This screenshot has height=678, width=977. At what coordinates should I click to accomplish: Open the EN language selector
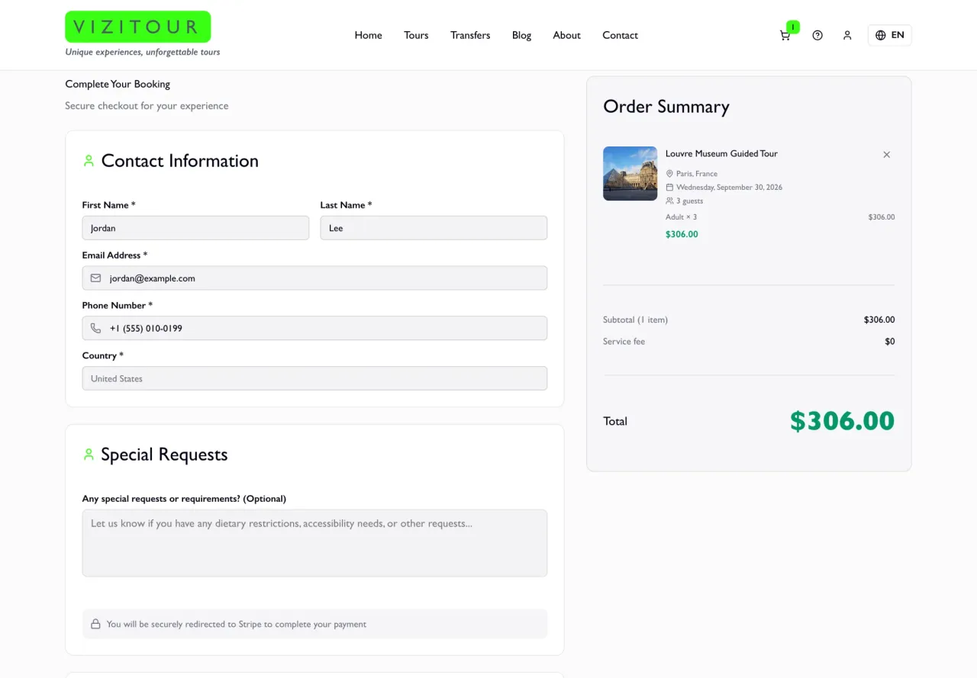tap(889, 35)
